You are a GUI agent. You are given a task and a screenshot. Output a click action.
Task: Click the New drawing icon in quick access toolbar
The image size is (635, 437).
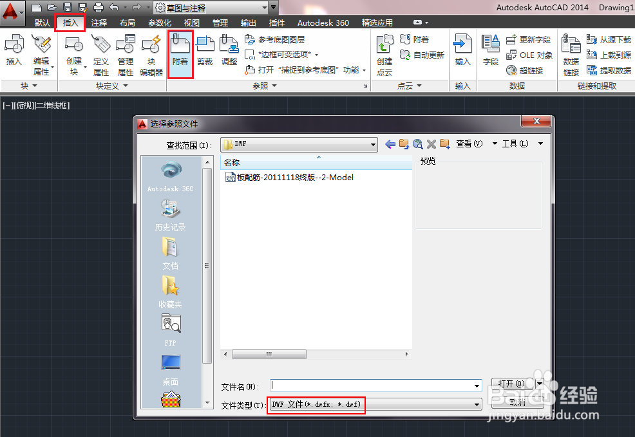pos(37,7)
